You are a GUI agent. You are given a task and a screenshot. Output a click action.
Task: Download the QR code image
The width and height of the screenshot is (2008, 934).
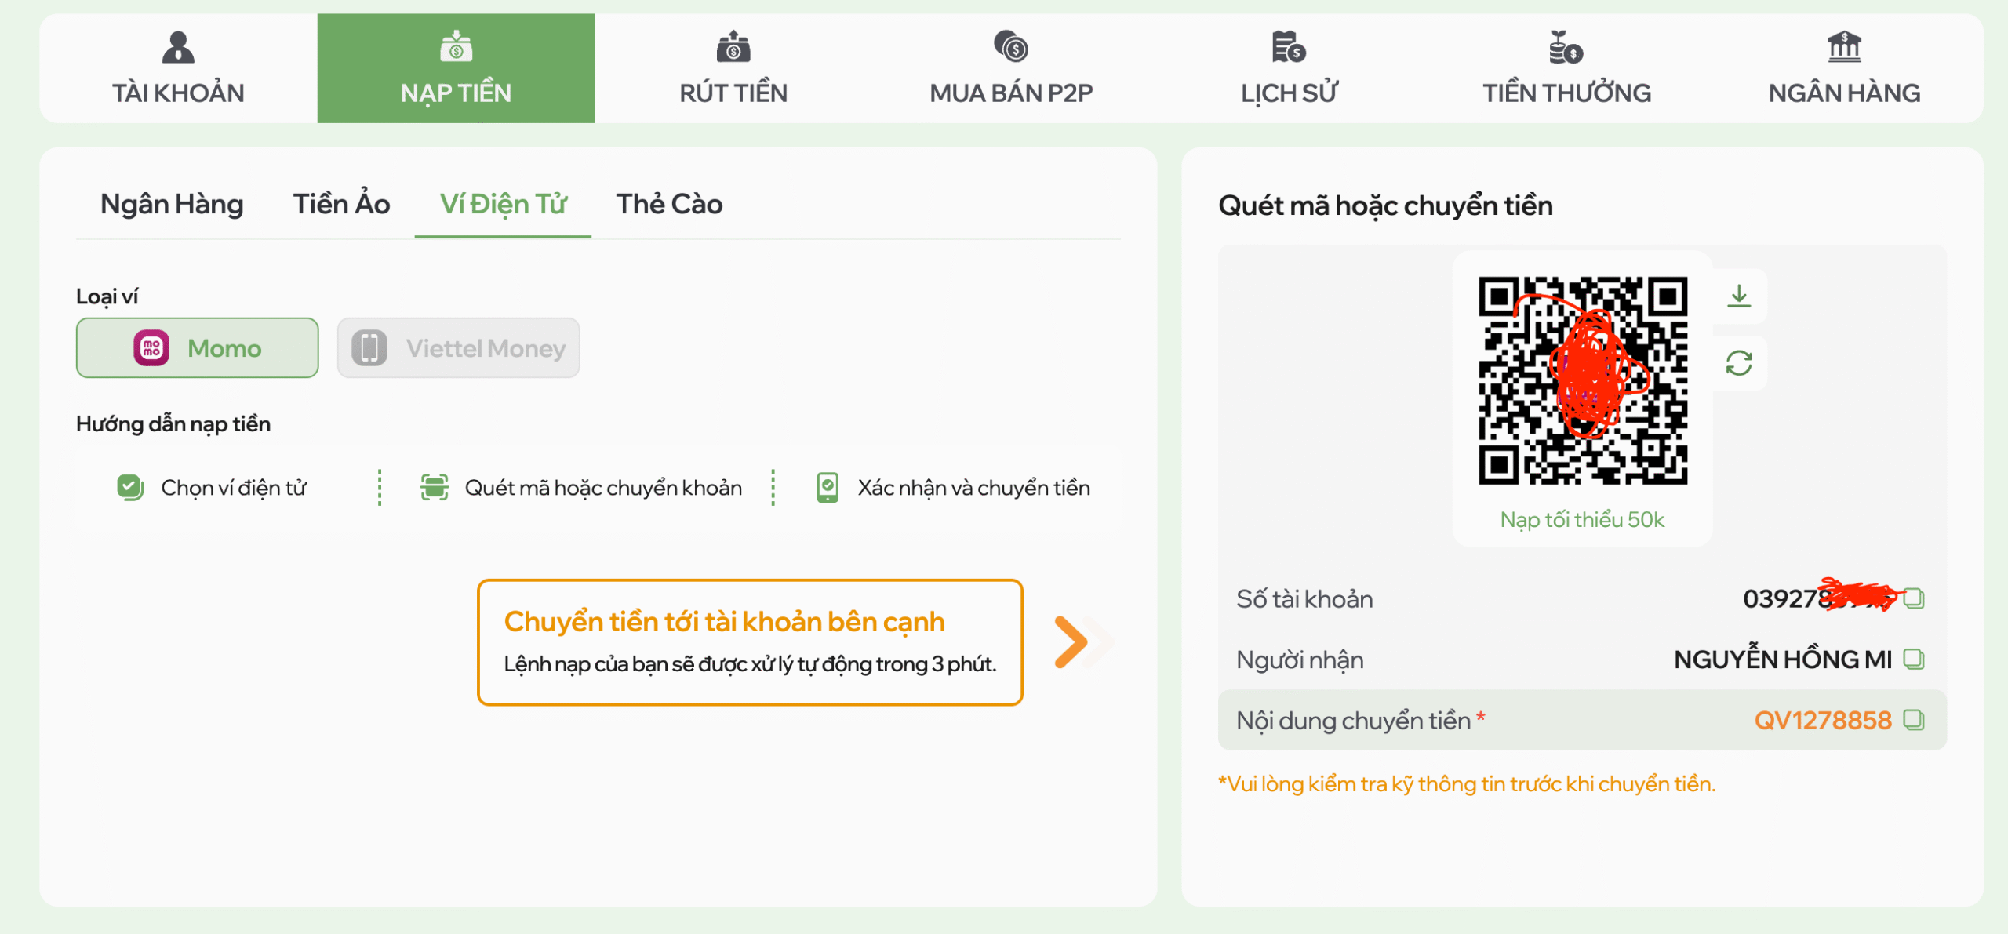pyautogui.click(x=1739, y=296)
